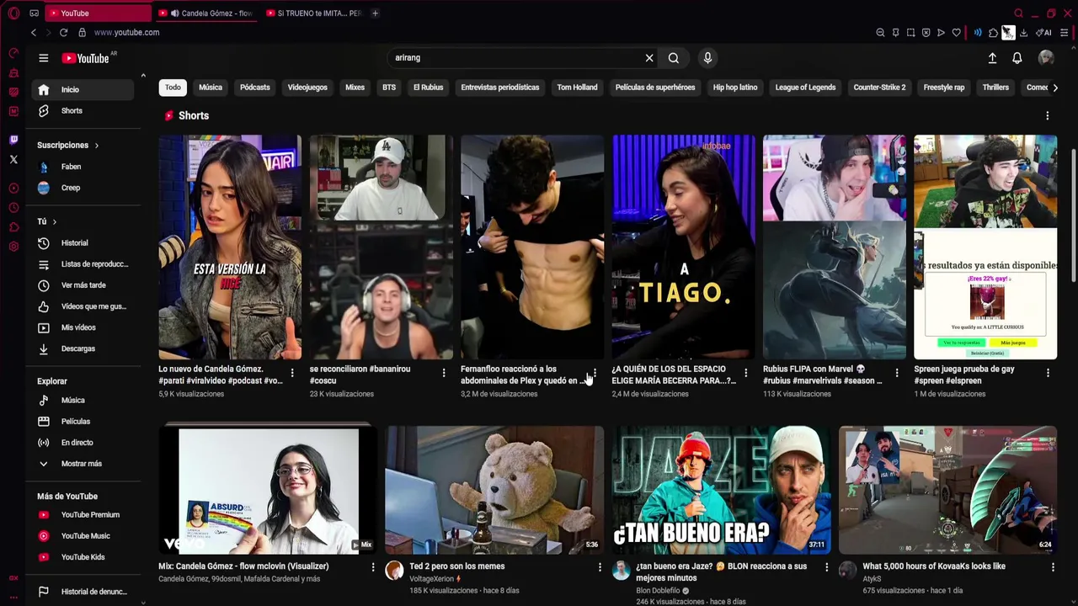Select the 'BTS' filter chip

click(x=389, y=88)
